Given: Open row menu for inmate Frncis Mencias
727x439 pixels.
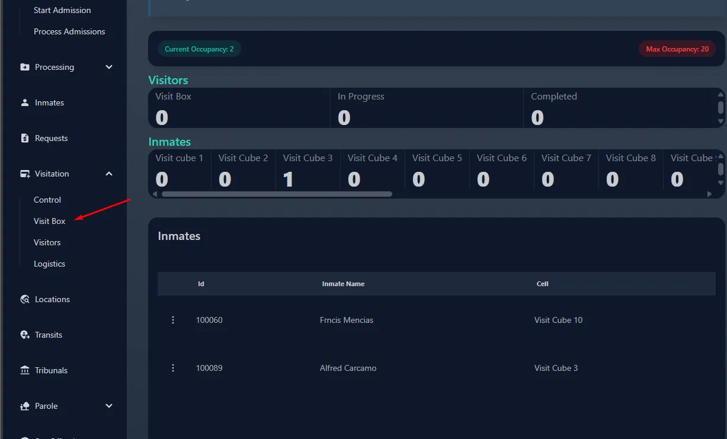Looking at the screenshot, I should point(173,320).
